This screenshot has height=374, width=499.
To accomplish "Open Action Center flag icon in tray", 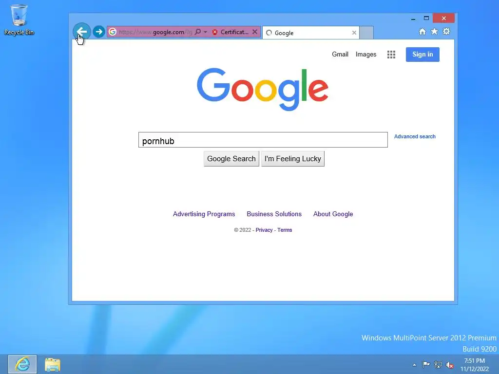I will click(426, 364).
